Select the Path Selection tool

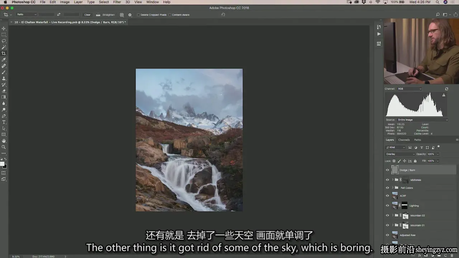click(x=4, y=128)
